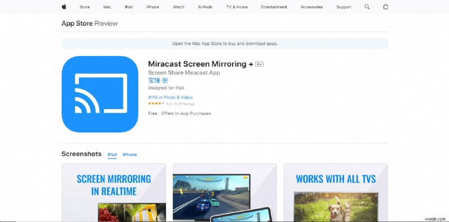Click the Miracast Screen Mirroring + title

[x=200, y=64]
